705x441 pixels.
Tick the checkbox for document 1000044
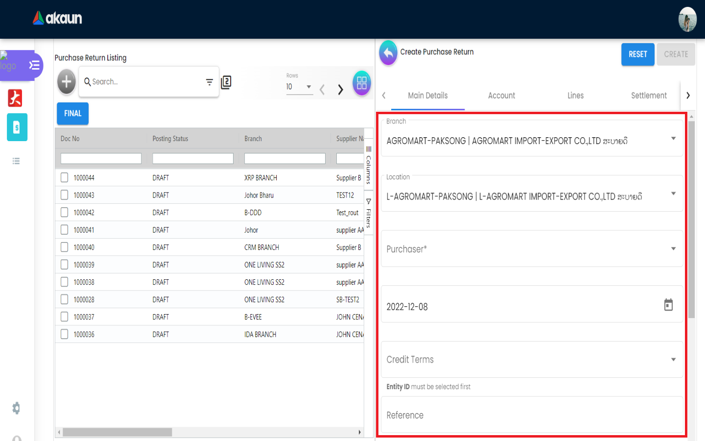click(65, 177)
